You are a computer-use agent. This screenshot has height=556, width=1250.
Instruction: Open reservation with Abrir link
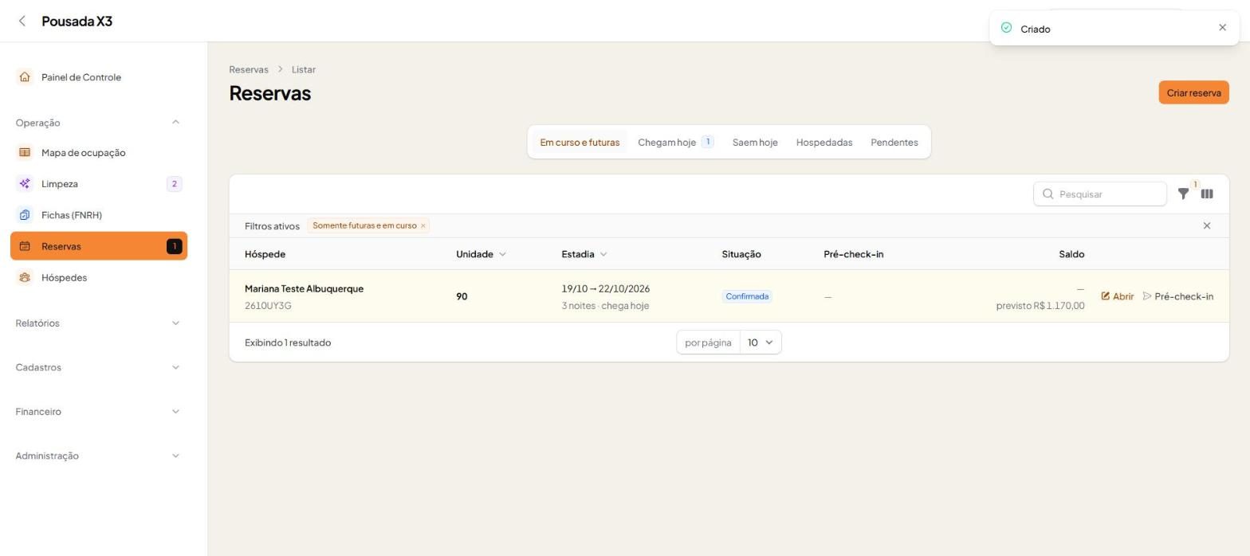coord(1118,296)
